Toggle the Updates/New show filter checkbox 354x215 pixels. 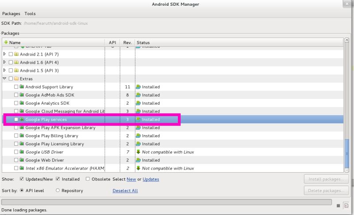pyautogui.click(x=22, y=179)
